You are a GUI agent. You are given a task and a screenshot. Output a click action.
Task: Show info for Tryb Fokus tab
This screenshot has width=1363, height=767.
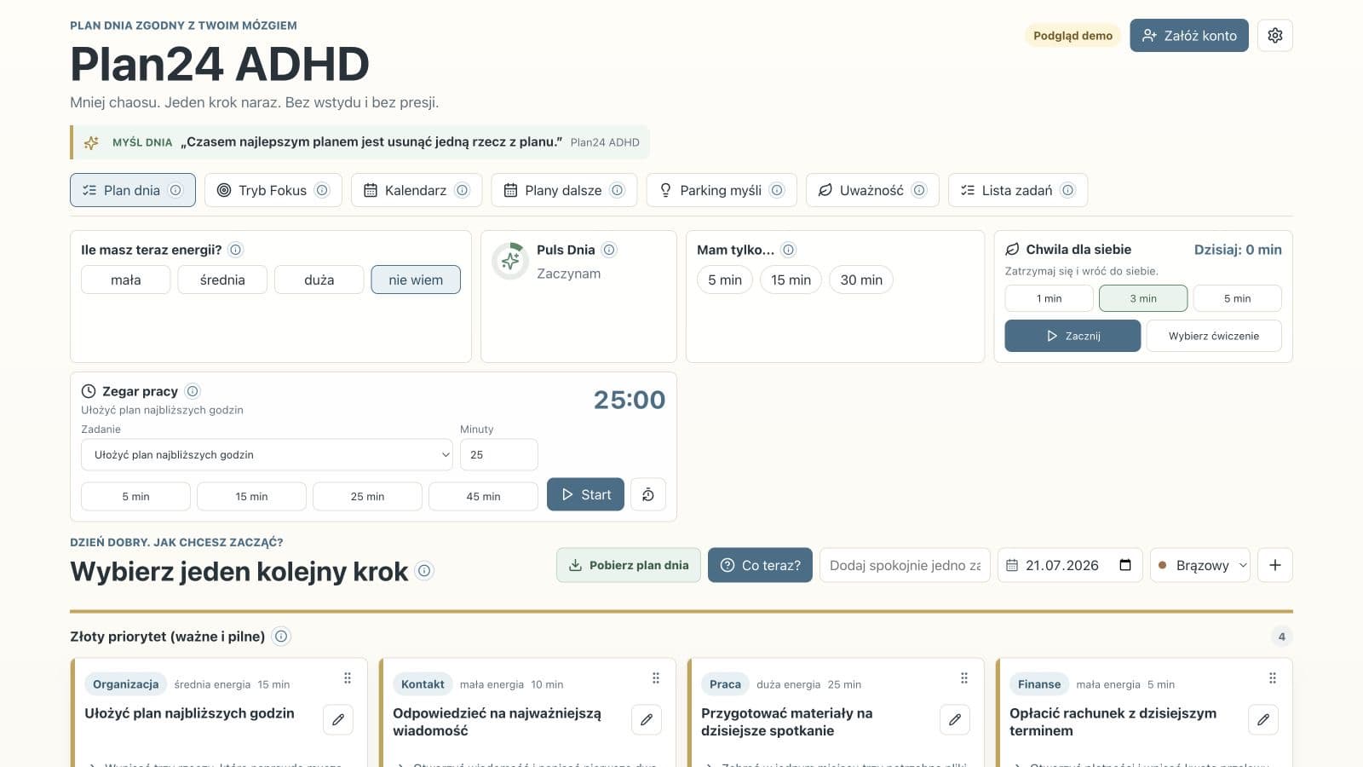pyautogui.click(x=322, y=190)
